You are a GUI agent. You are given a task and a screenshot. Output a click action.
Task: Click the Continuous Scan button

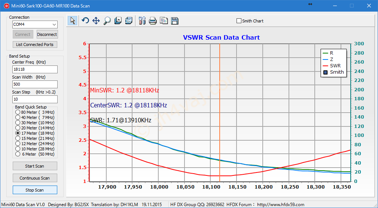(35, 178)
